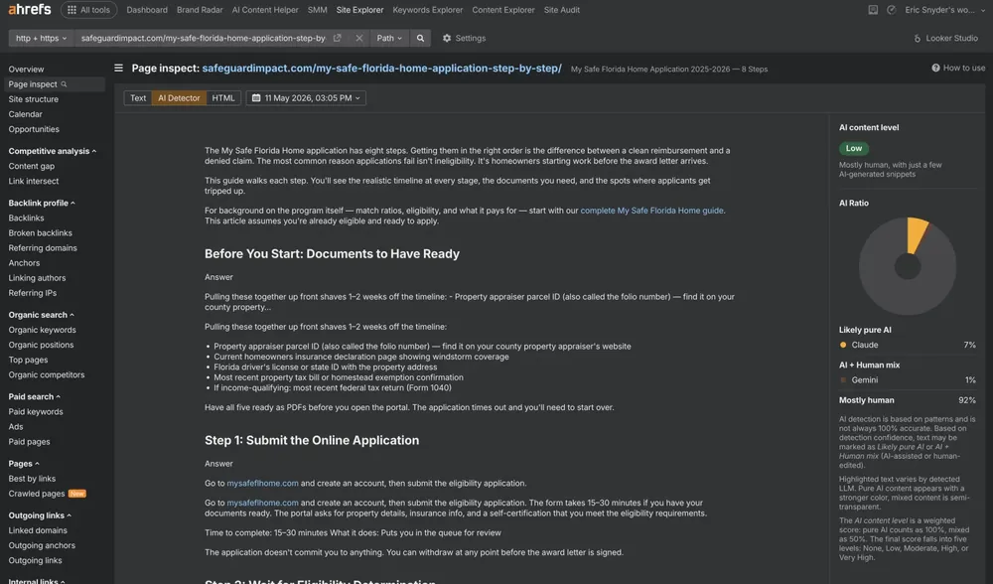Select the AI Detector view toggle
Viewport: 993px width, 584px height.
179,98
